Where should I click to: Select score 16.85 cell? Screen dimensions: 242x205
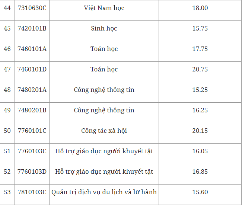[200, 172]
